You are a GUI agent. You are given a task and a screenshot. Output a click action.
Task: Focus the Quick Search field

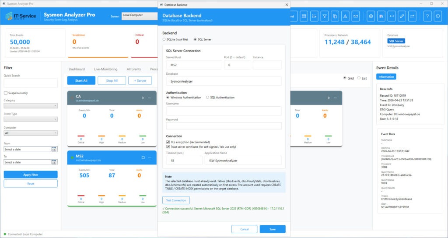(31, 83)
